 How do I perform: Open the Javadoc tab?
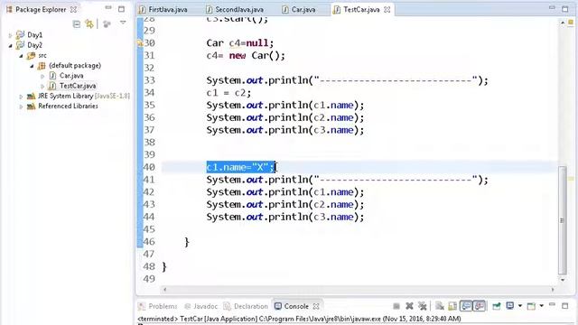tap(205, 306)
